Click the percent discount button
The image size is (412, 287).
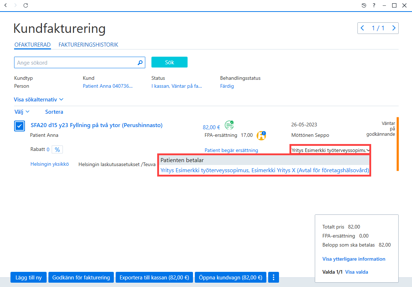tap(57, 149)
